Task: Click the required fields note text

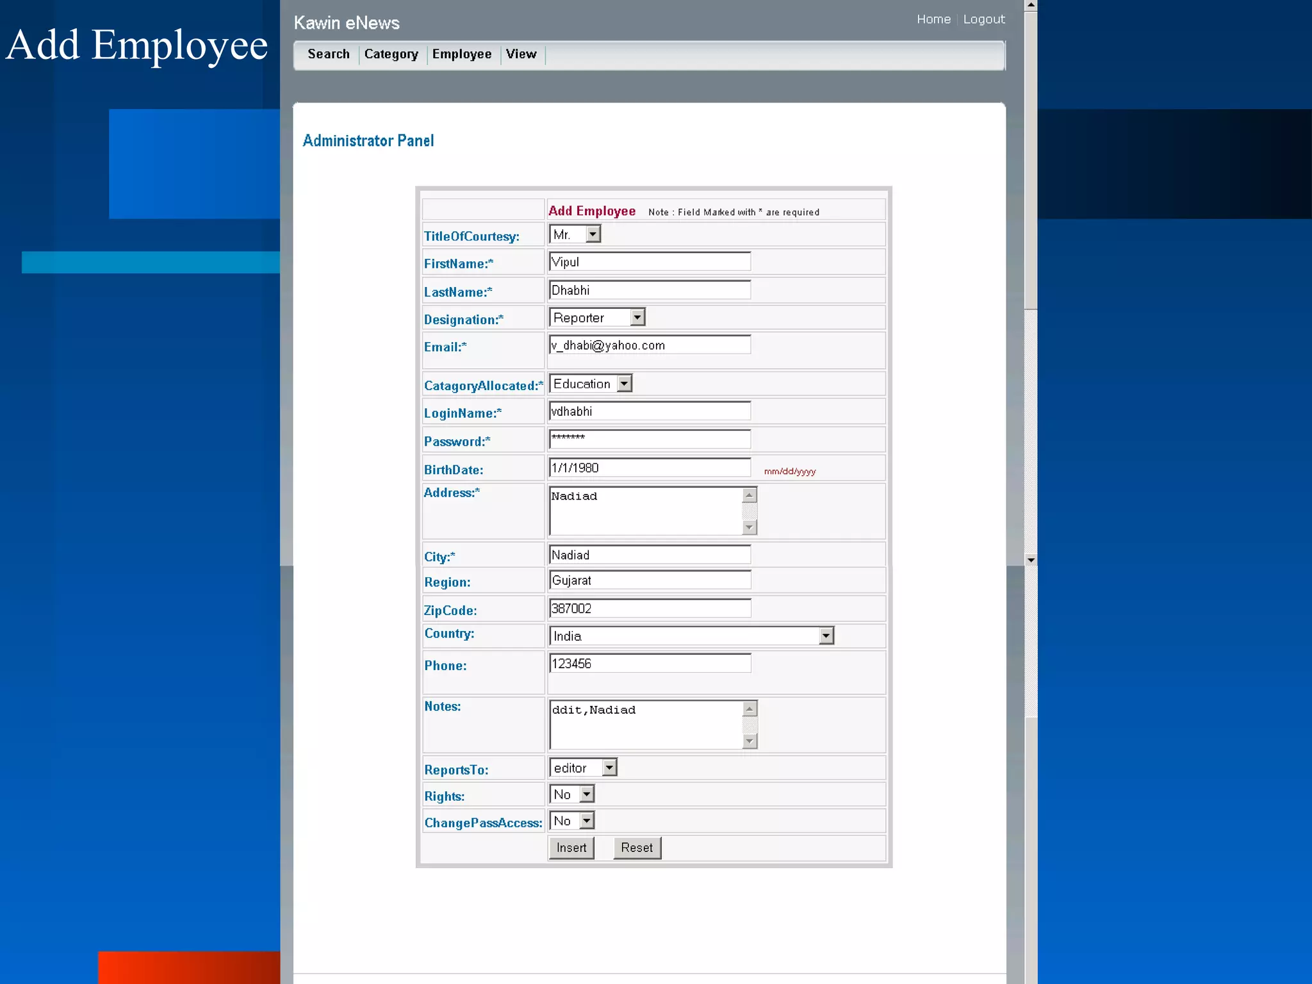Action: [x=734, y=212]
